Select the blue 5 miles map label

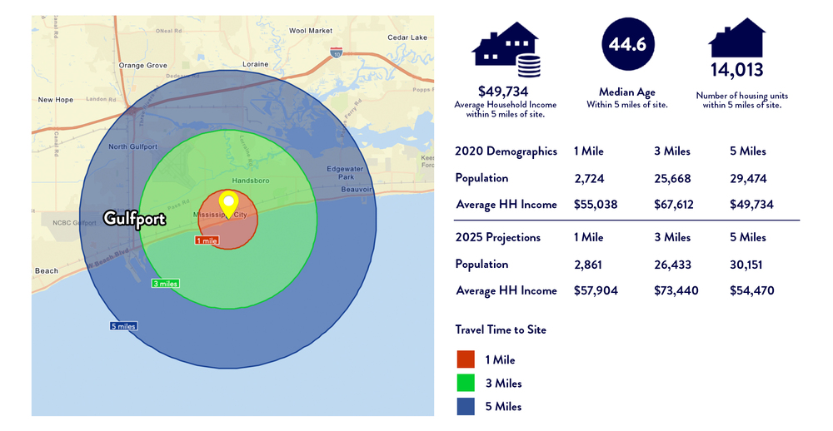123,326
